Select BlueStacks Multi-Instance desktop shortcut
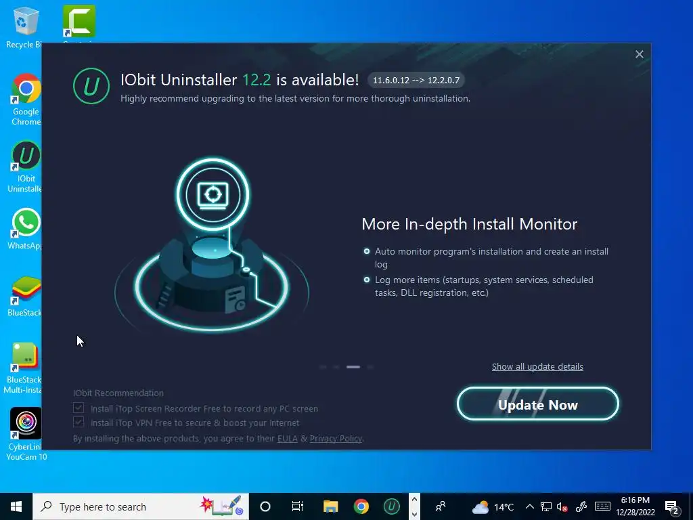693x520 pixels. pyautogui.click(x=23, y=368)
